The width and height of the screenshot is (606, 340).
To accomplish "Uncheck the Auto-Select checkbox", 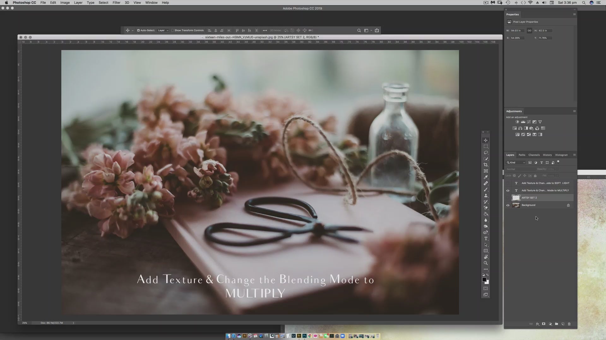I will (x=138, y=31).
